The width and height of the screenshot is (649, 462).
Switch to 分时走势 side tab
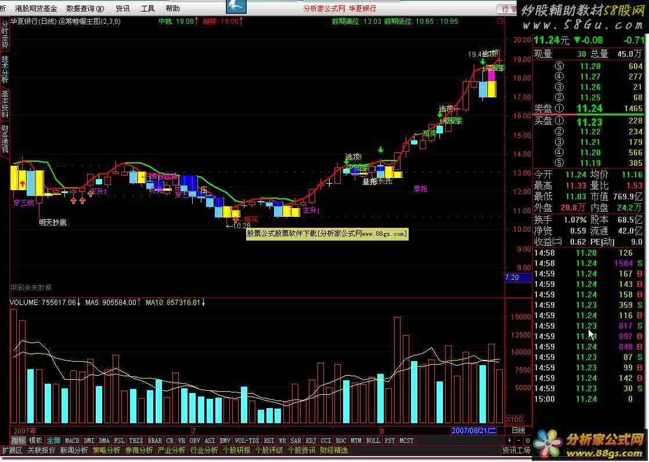(x=5, y=34)
